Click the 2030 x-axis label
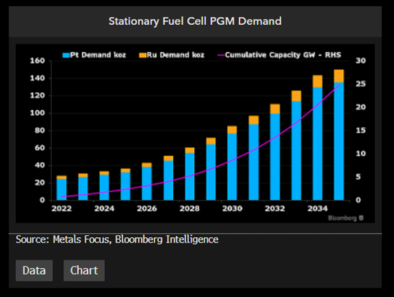This screenshot has height=297, width=394. [x=232, y=208]
